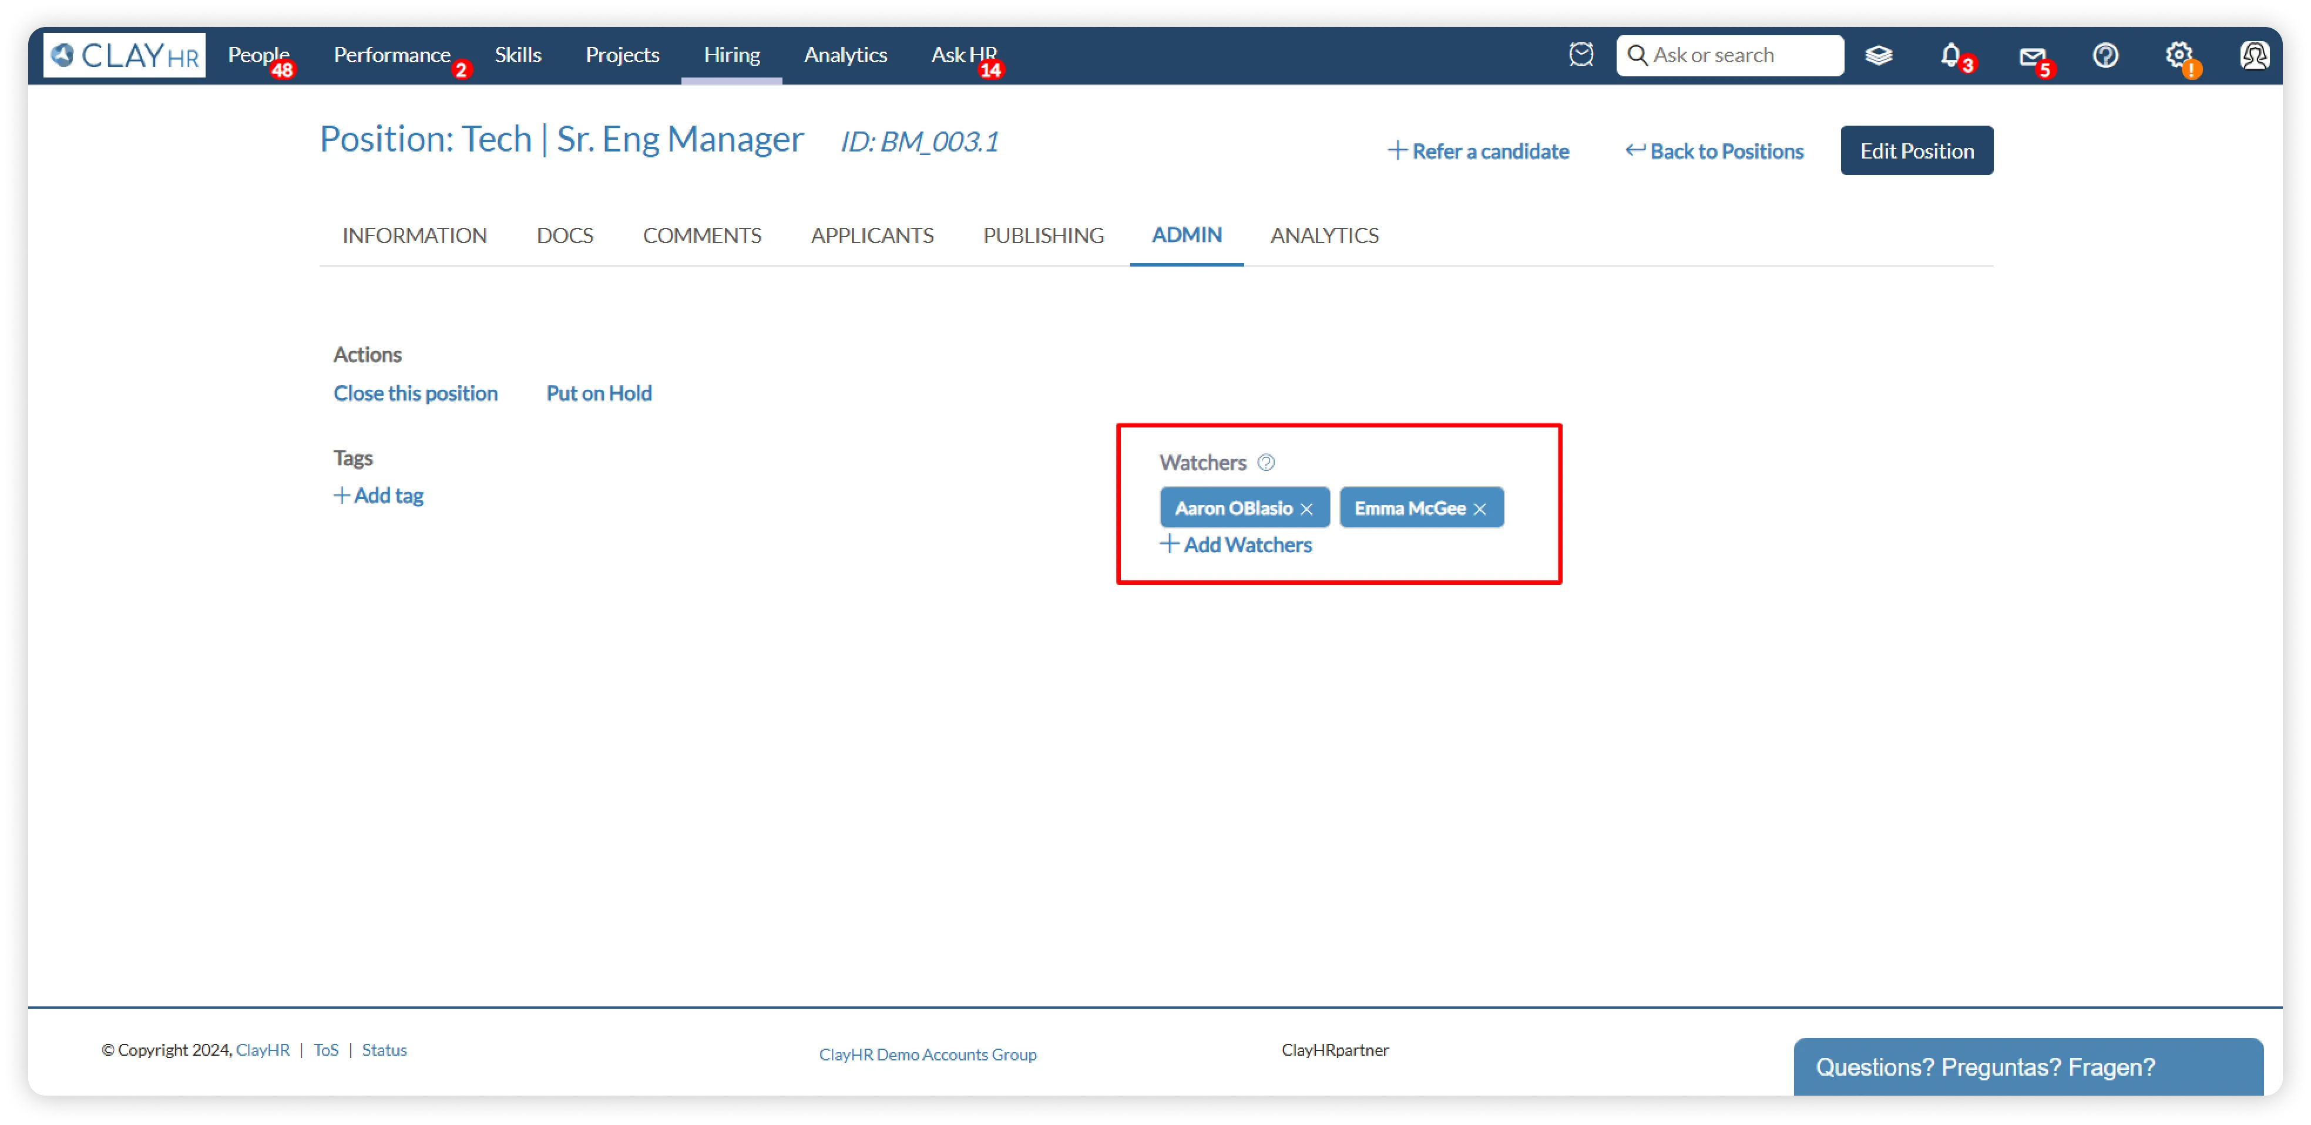Open the user profile avatar icon
Image resolution: width=2311 pixels, height=1125 pixels.
tap(2253, 56)
